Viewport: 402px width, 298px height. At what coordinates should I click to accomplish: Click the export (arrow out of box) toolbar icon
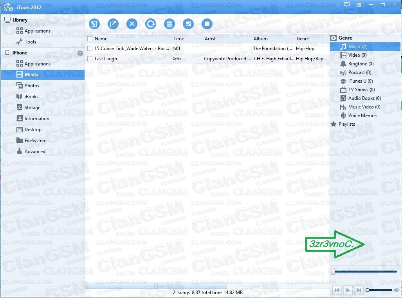pos(113,24)
